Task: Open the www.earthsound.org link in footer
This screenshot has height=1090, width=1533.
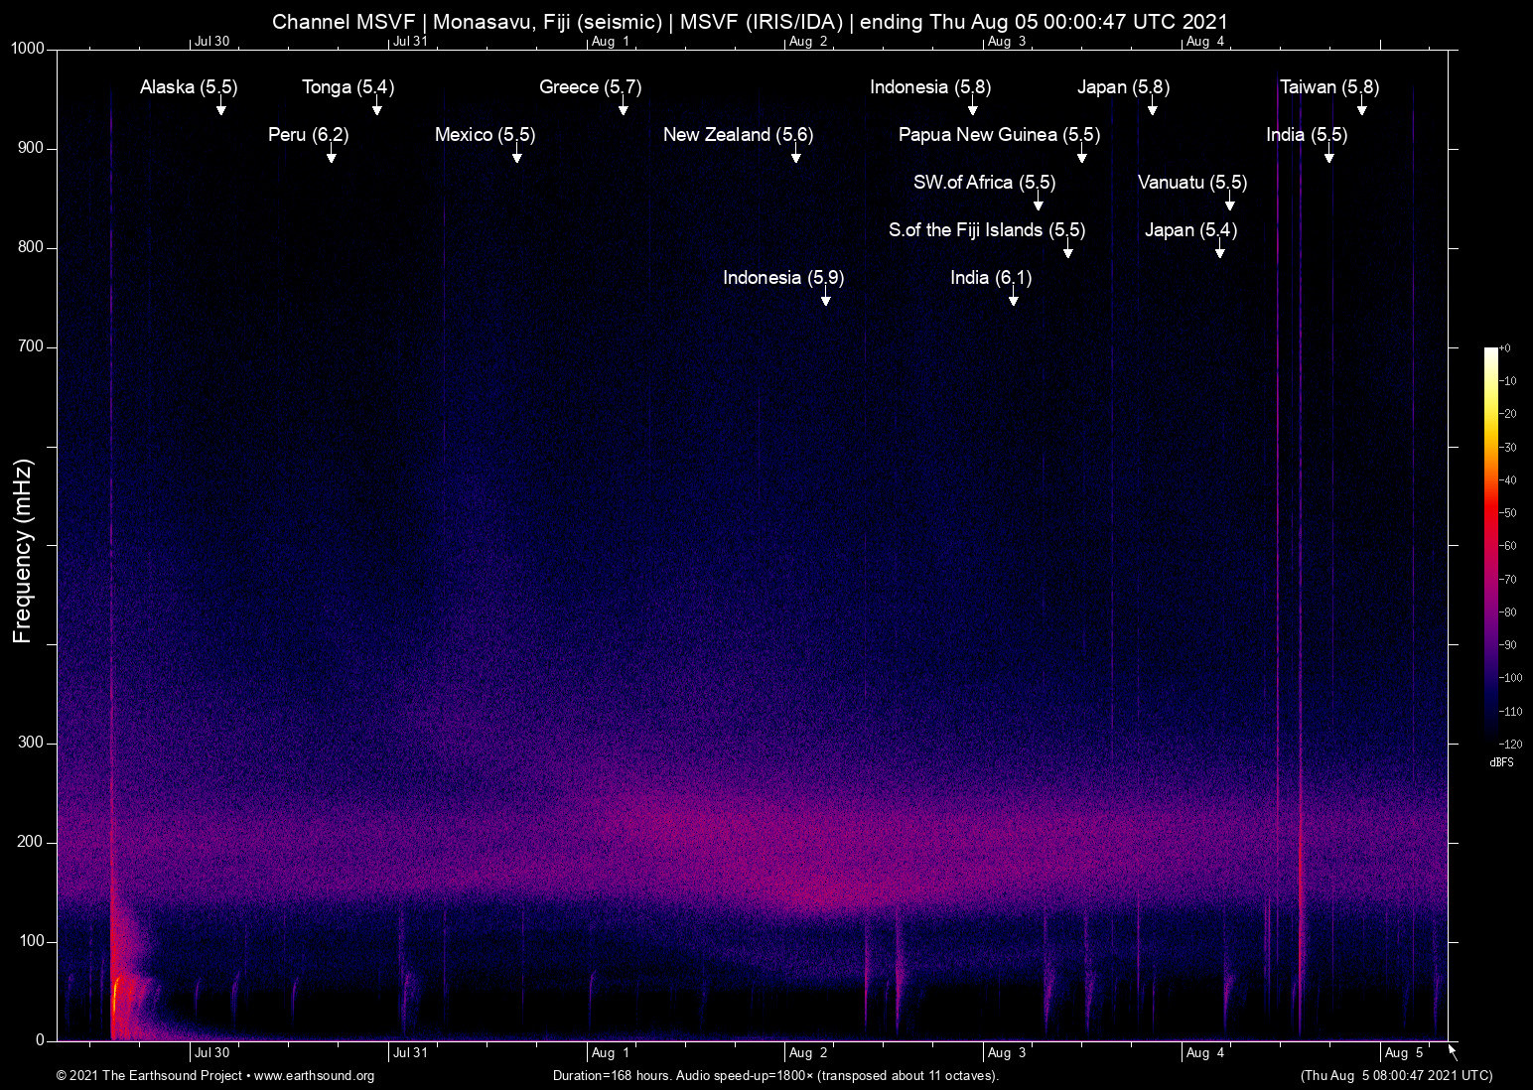Action: pos(314,1076)
